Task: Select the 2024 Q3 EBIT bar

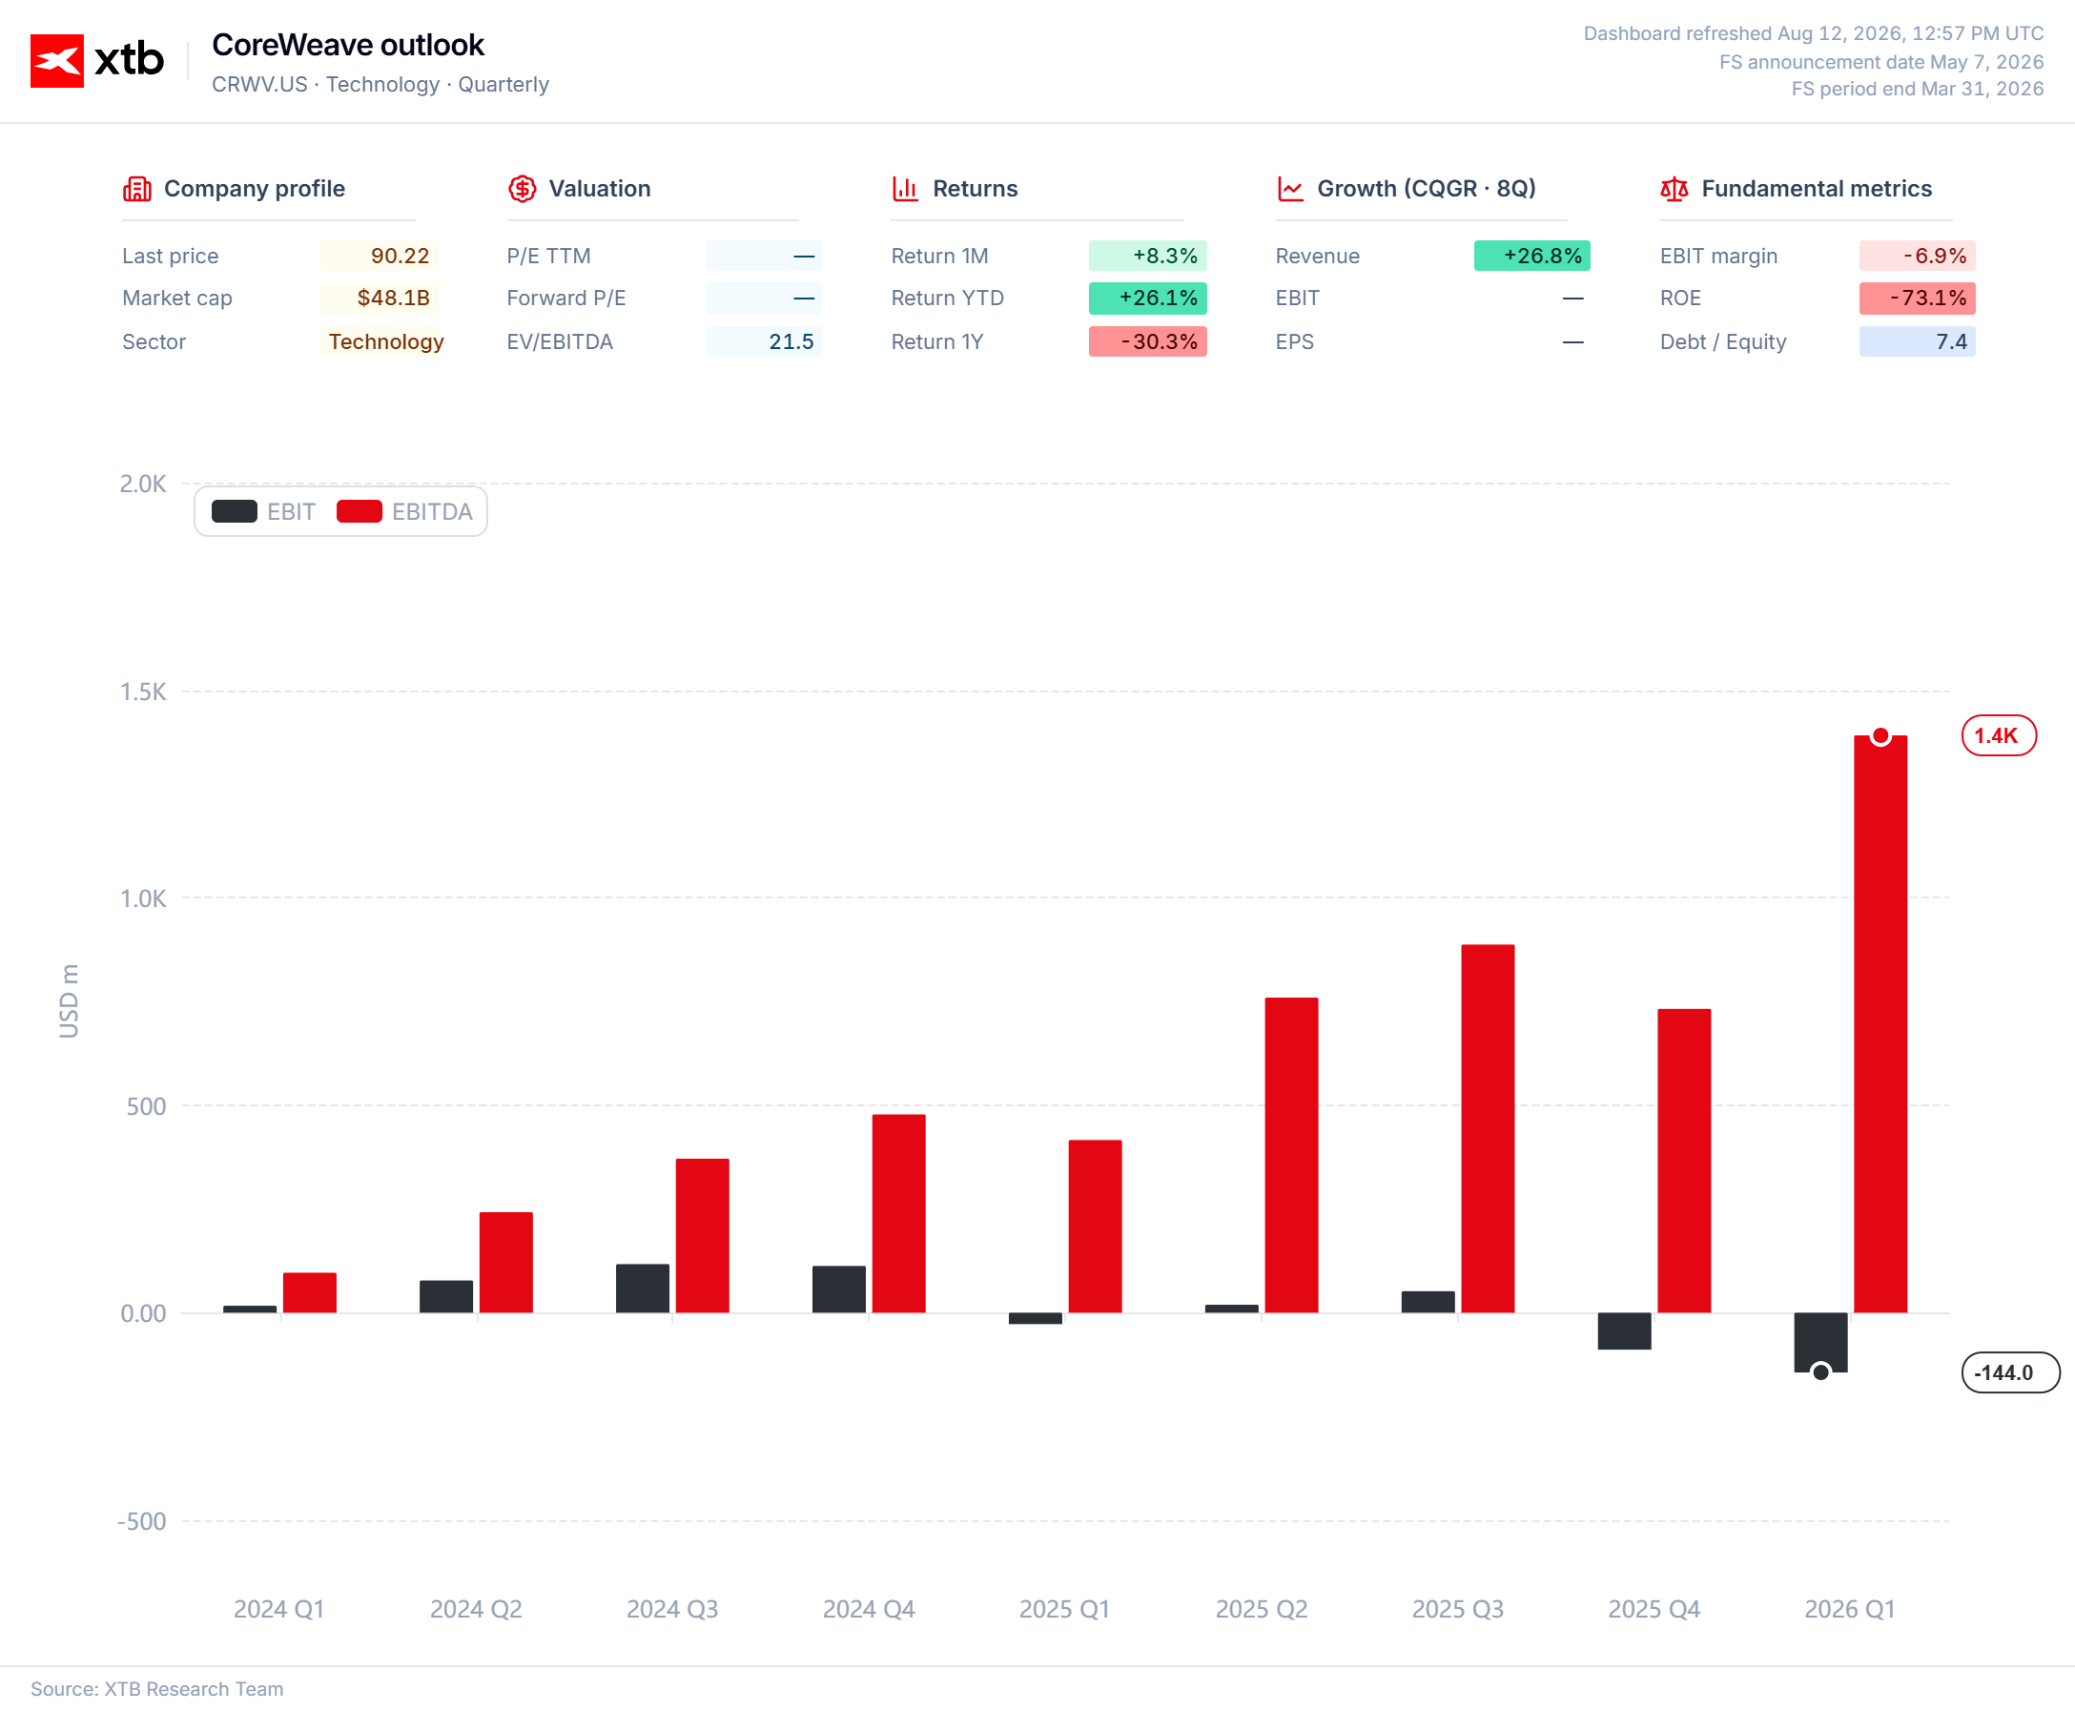Action: (x=643, y=1288)
